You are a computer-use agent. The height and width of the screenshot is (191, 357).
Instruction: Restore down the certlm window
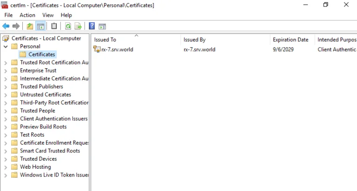(x=326, y=5)
